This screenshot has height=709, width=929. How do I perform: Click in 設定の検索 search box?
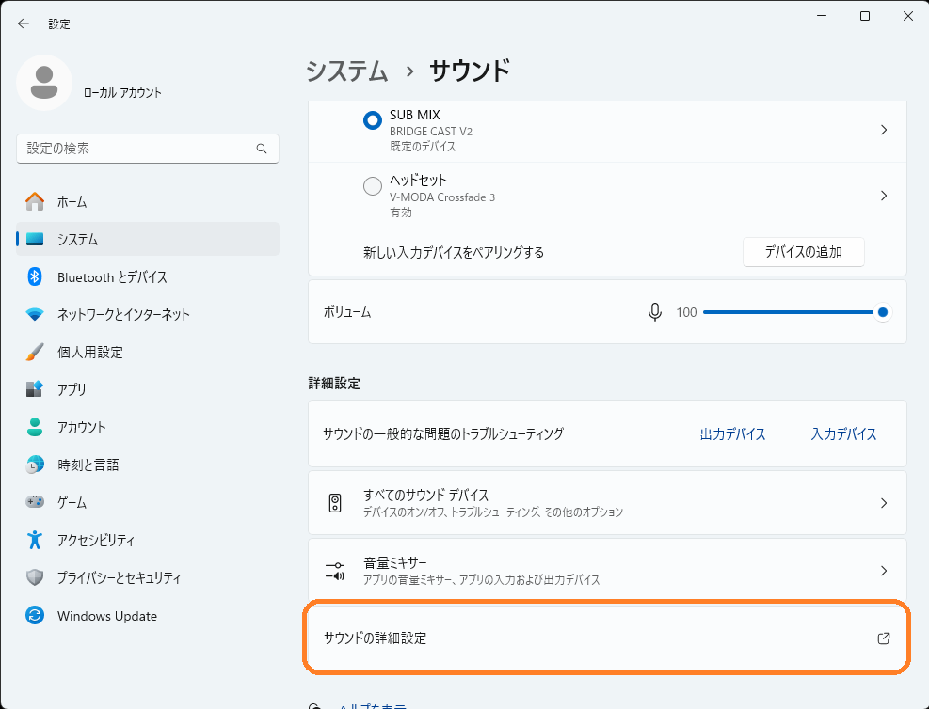tap(148, 149)
